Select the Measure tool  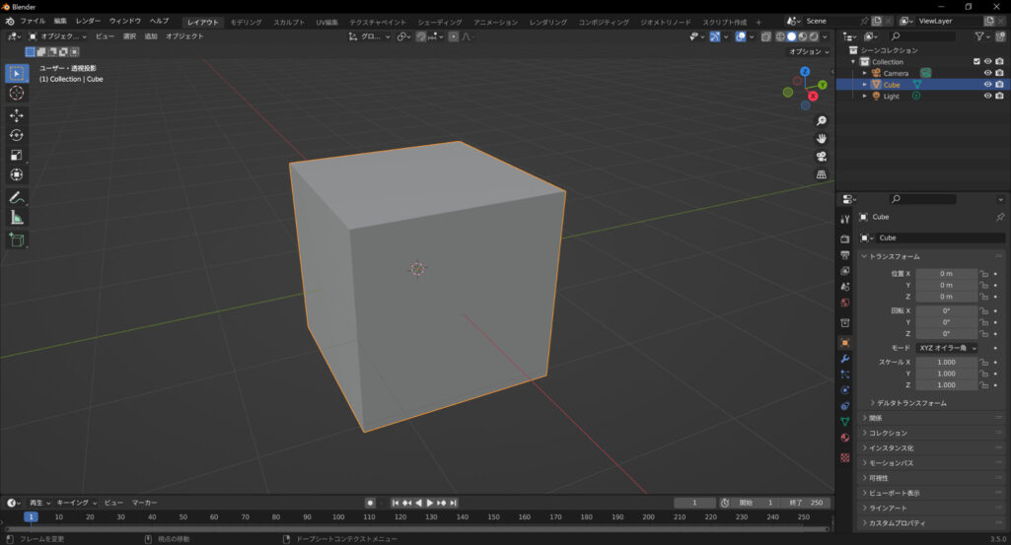[x=17, y=218]
